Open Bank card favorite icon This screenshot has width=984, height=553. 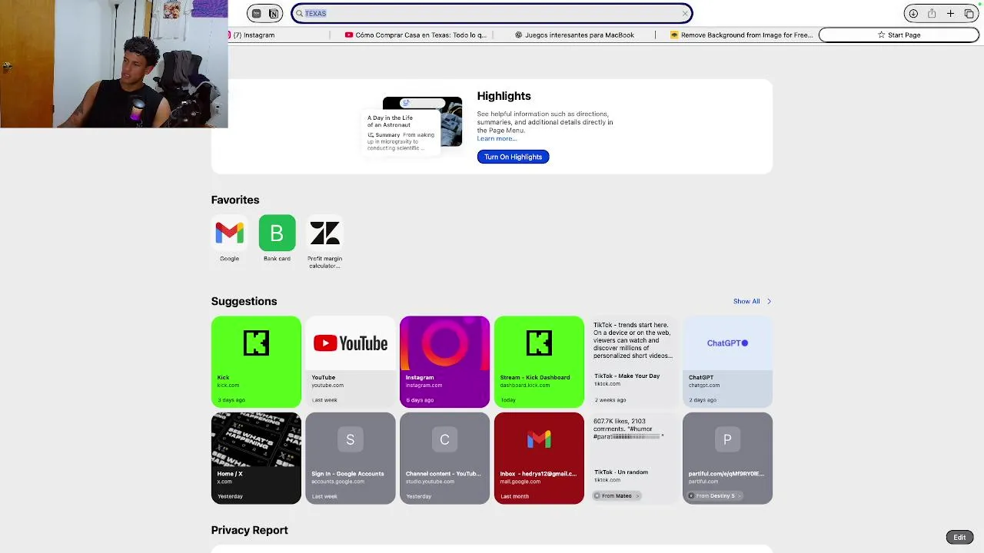(277, 233)
